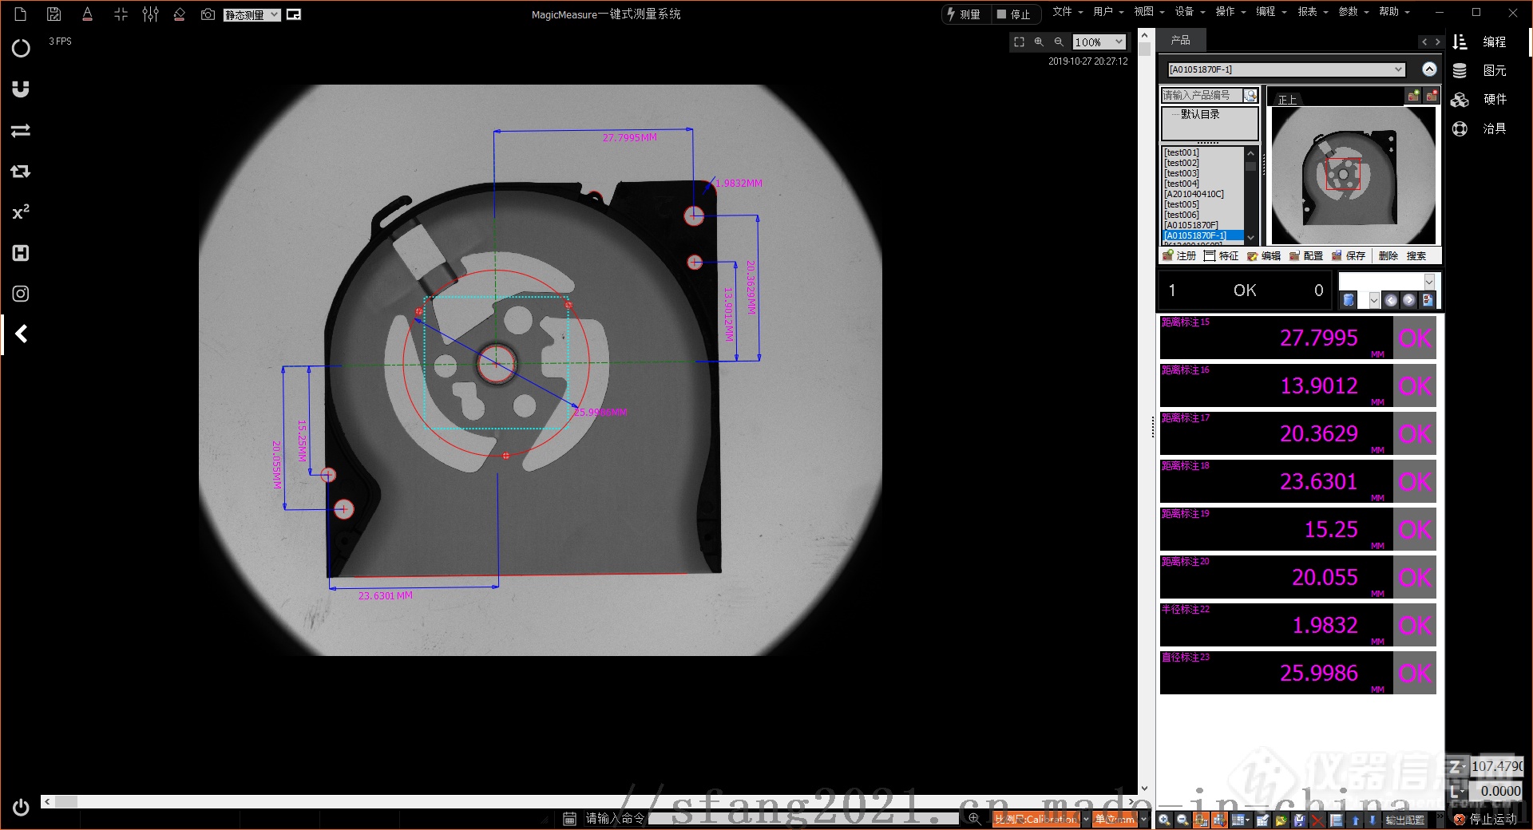Click the Instagram-style camera icon in sidebar

pos(21,294)
